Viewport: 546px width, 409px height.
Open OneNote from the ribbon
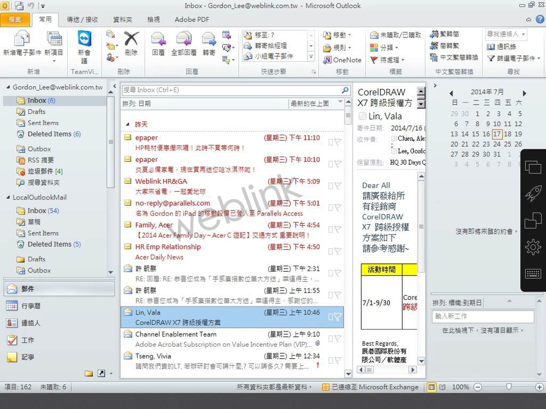pos(342,60)
